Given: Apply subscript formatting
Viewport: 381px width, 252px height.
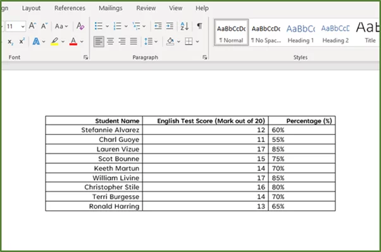Looking at the screenshot, I should tap(11, 42).
